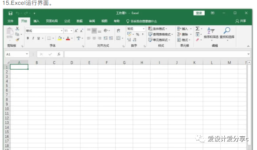This screenshot has height=150, width=257.
Task: Expand the Name Box dropdown arrow
Action: click(27, 54)
